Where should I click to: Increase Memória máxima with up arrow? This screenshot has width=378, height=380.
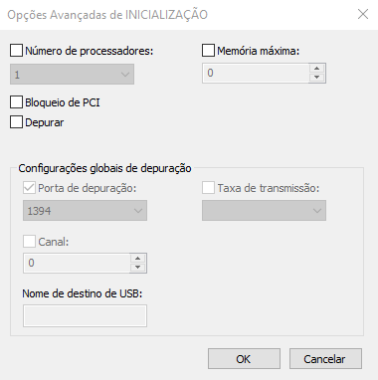coord(317,69)
